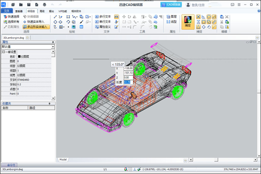Click the horizontal scrollbar thumb below canvas

click(216, 160)
